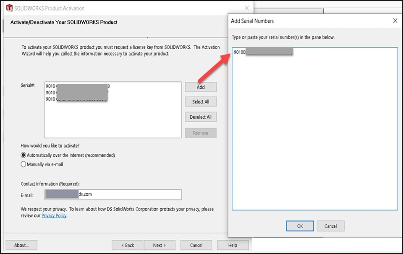Confirm serial numbers with OK button
This screenshot has width=403, height=254.
300,226
